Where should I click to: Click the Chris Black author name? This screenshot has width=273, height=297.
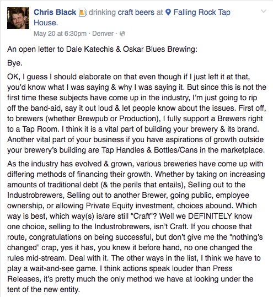[x=55, y=12]
